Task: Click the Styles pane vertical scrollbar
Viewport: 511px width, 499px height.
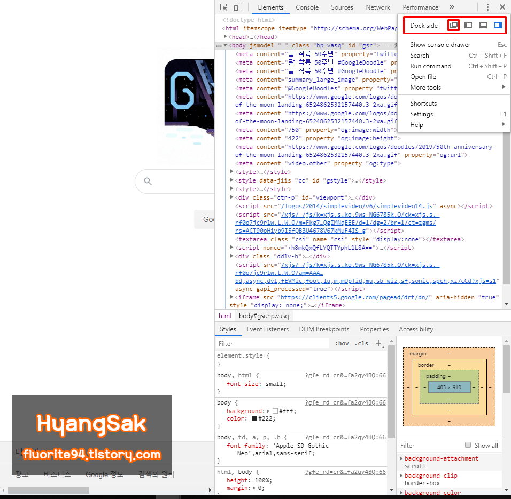Action: [391, 391]
